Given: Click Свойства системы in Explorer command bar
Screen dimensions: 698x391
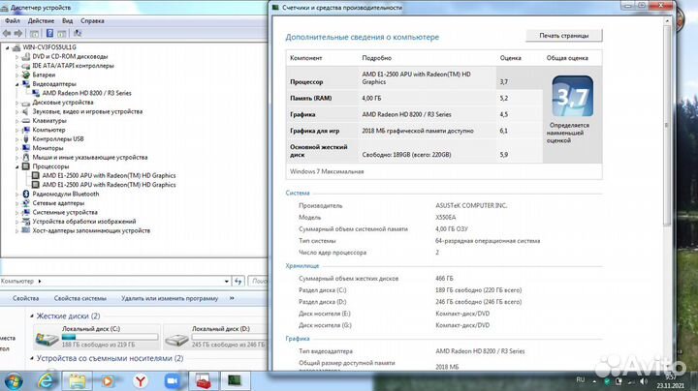Looking at the screenshot, I should [80, 298].
